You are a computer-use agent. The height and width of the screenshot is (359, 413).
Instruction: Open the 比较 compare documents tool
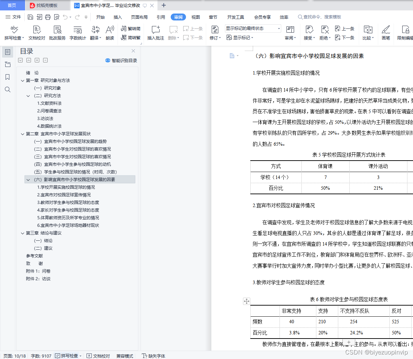coord(368,33)
